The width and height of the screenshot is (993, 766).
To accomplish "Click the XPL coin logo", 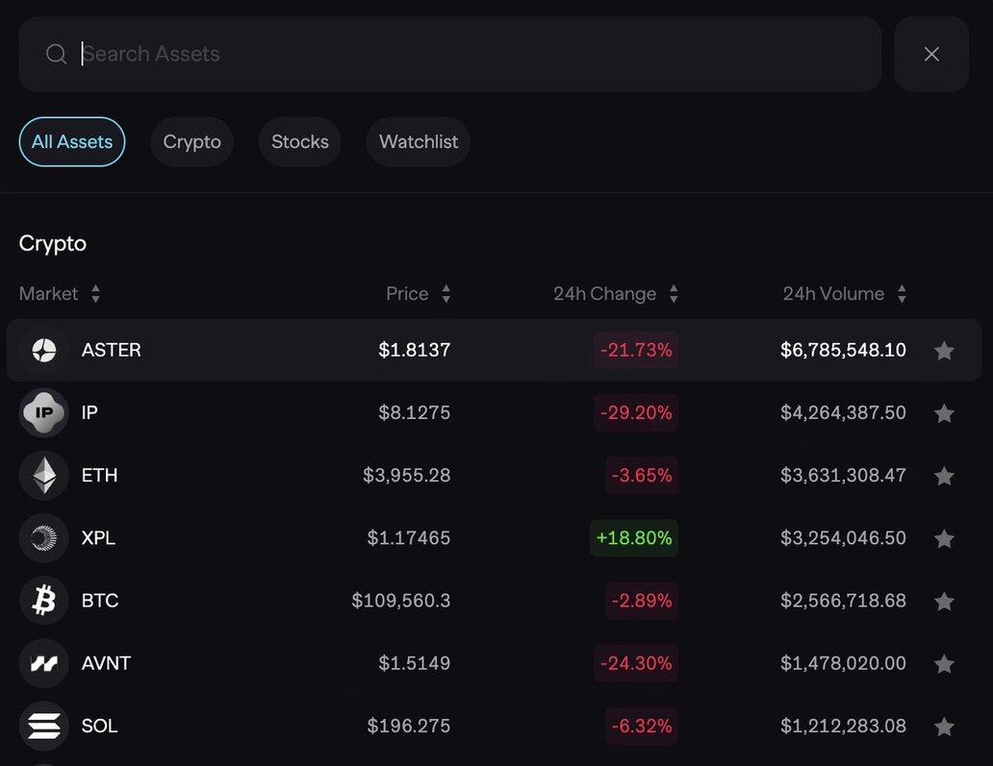I will coord(43,537).
